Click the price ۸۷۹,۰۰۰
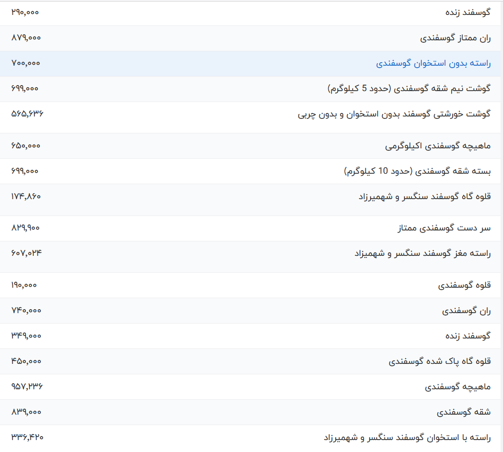This screenshot has width=503, height=452. pos(26,37)
